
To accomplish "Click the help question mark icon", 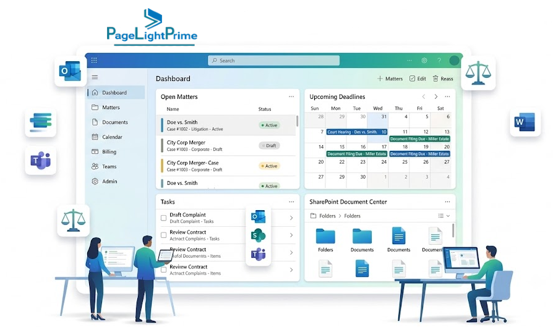I will 439,60.
